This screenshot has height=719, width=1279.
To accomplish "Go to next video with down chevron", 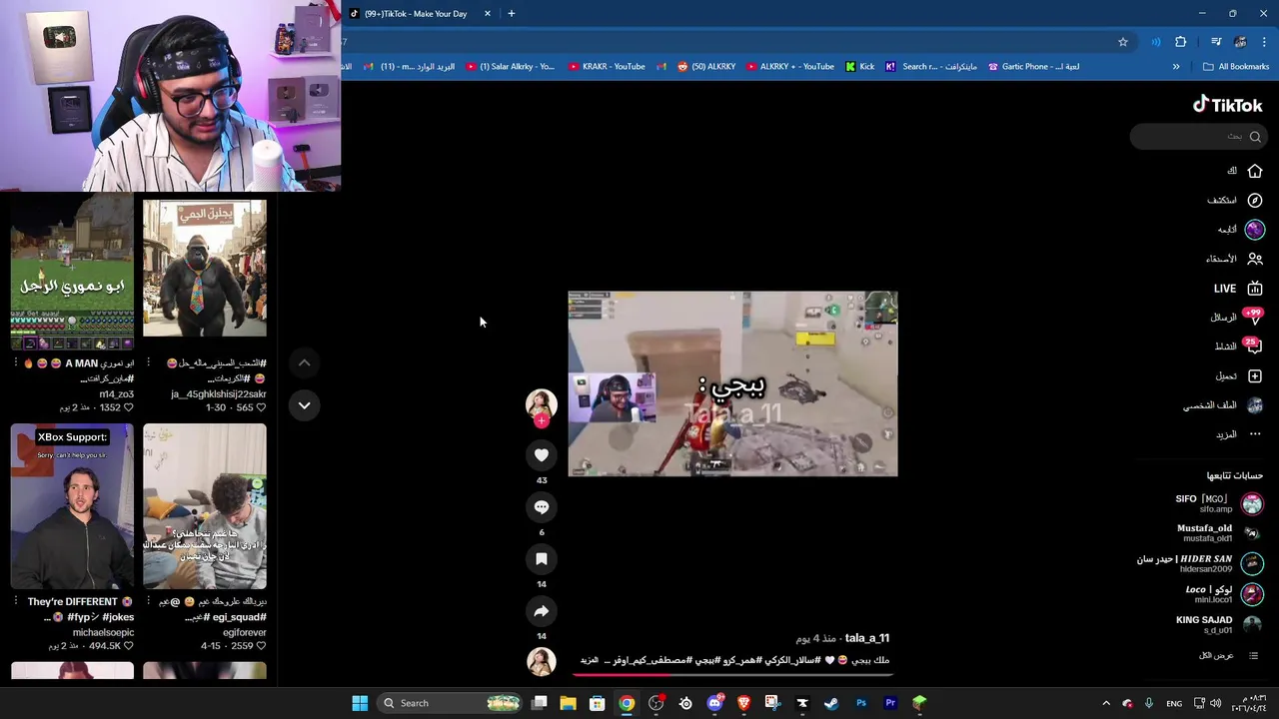I will 304,405.
